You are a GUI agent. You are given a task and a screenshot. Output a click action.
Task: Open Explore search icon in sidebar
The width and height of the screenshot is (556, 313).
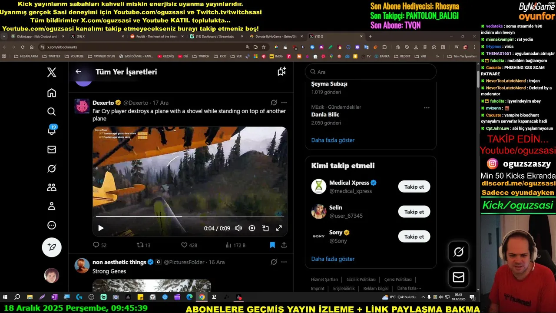52,112
